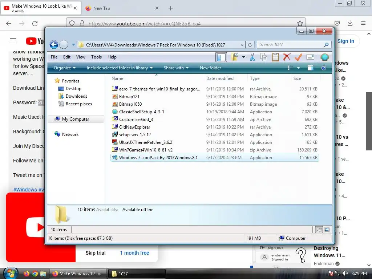Viewport: 372px width, 279px height.
Task: Open folder options icon in Explorer toolbar
Action: click(234, 57)
